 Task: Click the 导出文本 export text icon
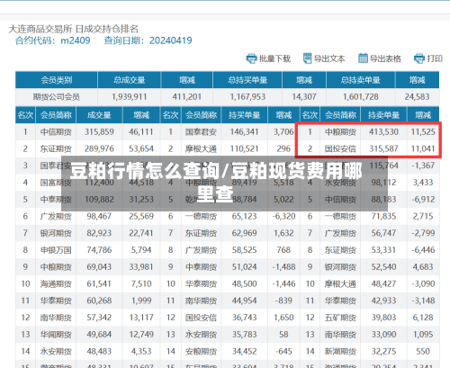(x=307, y=58)
